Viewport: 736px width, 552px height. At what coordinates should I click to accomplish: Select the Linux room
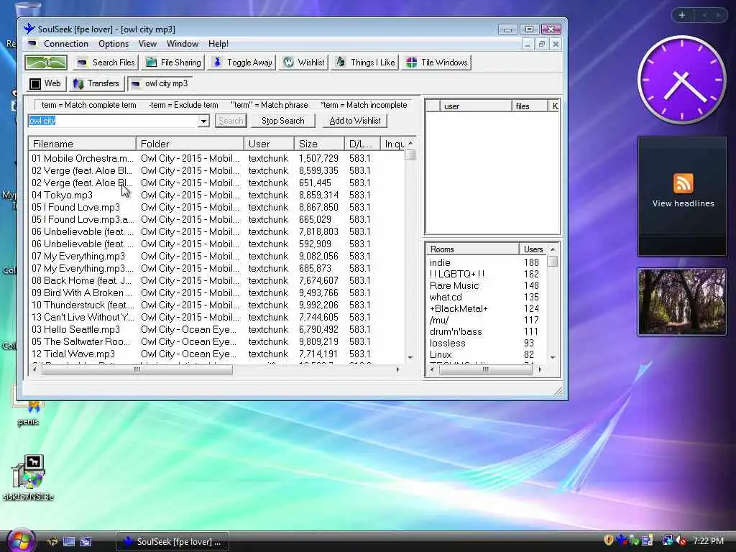pos(441,354)
